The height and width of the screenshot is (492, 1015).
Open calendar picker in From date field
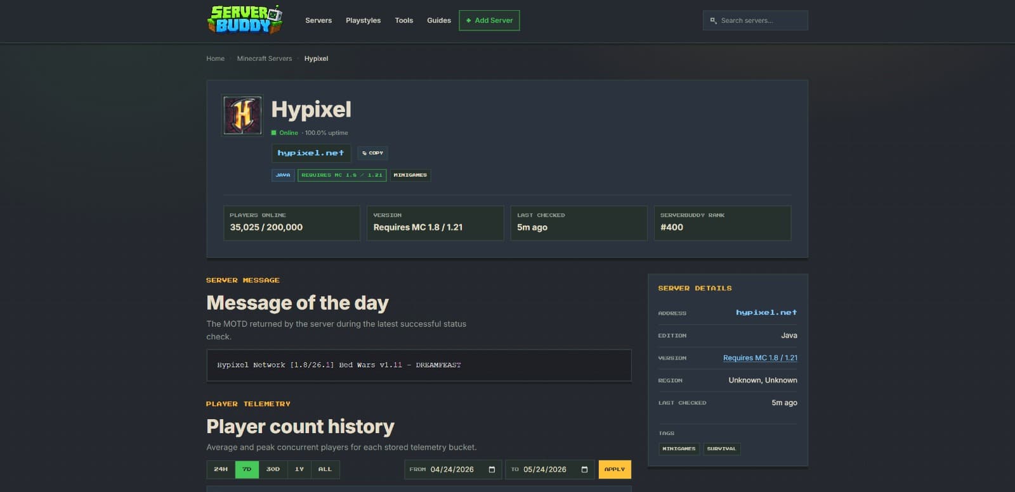click(492, 469)
